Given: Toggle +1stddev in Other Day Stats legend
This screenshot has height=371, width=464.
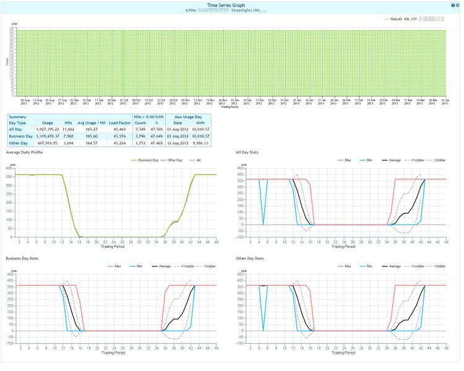Looking at the screenshot, I should coord(415,267).
